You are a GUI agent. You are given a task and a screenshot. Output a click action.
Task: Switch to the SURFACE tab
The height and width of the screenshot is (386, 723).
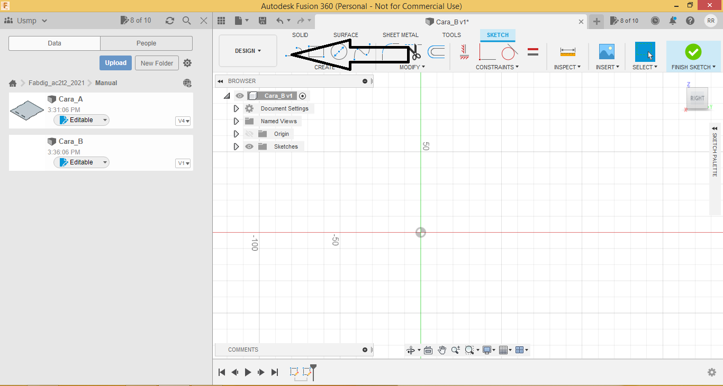click(346, 35)
